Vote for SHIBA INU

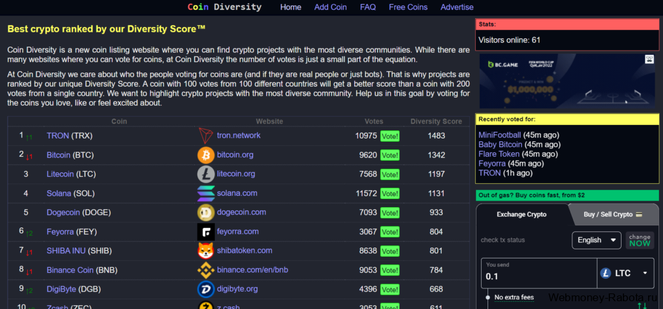tap(390, 251)
